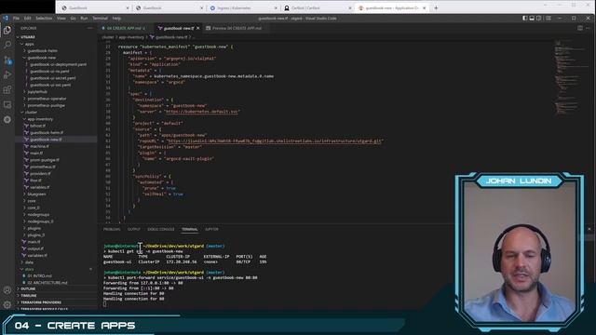596x335 pixels.
Task: Open the Edit menu
Action: pos(27,18)
